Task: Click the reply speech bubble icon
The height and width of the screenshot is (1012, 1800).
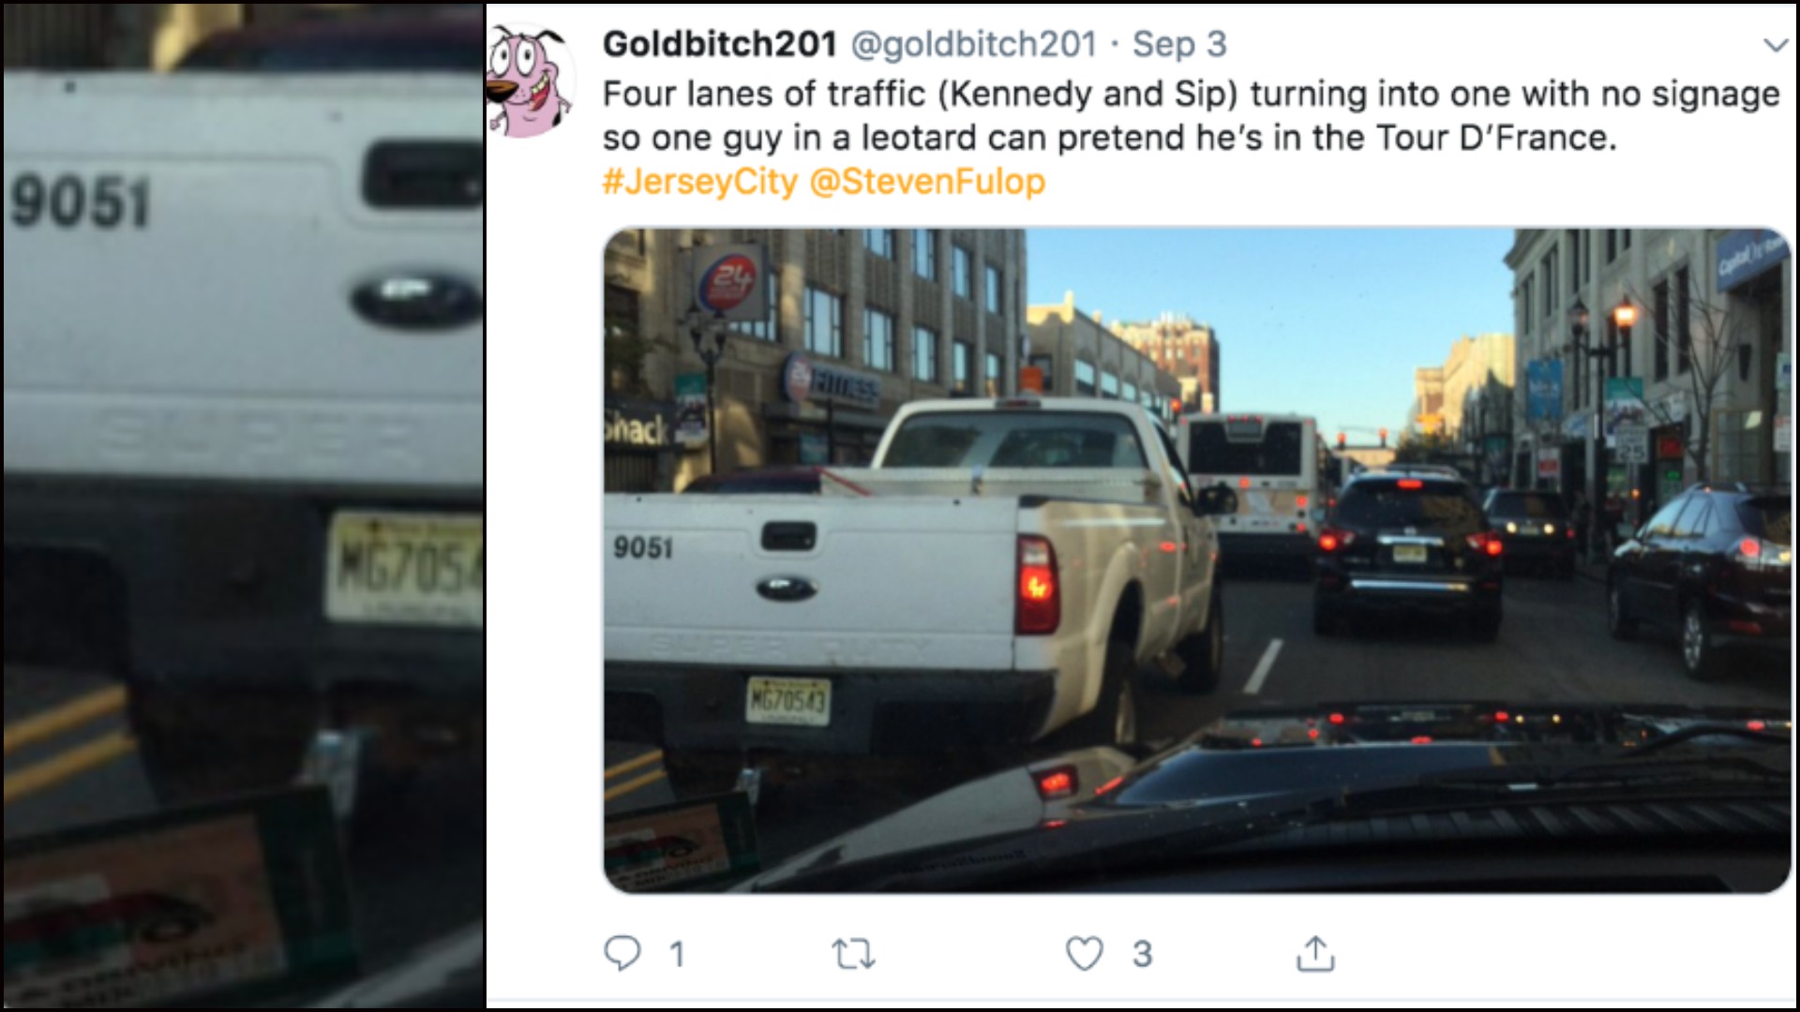Action: (x=622, y=953)
